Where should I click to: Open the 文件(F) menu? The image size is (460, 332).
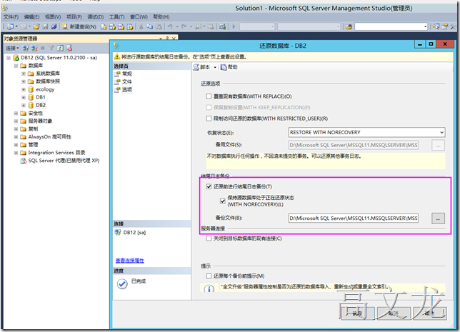[11, 16]
